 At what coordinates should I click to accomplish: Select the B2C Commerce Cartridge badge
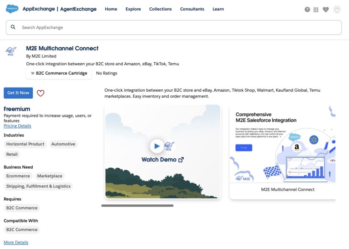click(x=59, y=73)
